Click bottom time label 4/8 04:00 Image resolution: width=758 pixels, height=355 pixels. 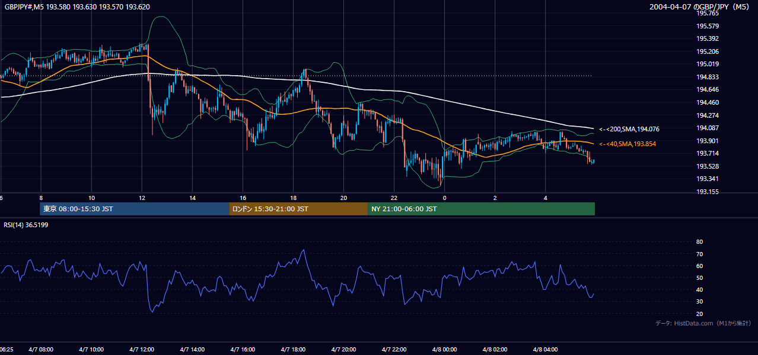[545, 350]
